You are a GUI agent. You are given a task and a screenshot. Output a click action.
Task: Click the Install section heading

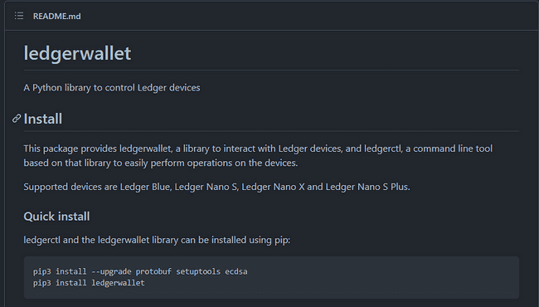tap(43, 119)
